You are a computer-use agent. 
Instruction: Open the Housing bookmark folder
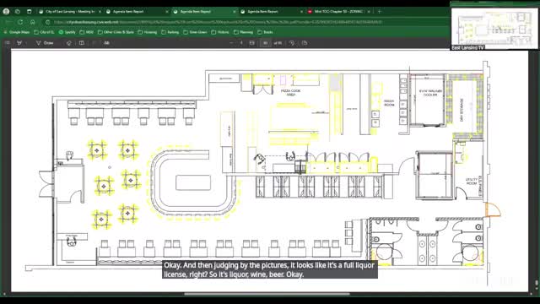click(x=148, y=32)
